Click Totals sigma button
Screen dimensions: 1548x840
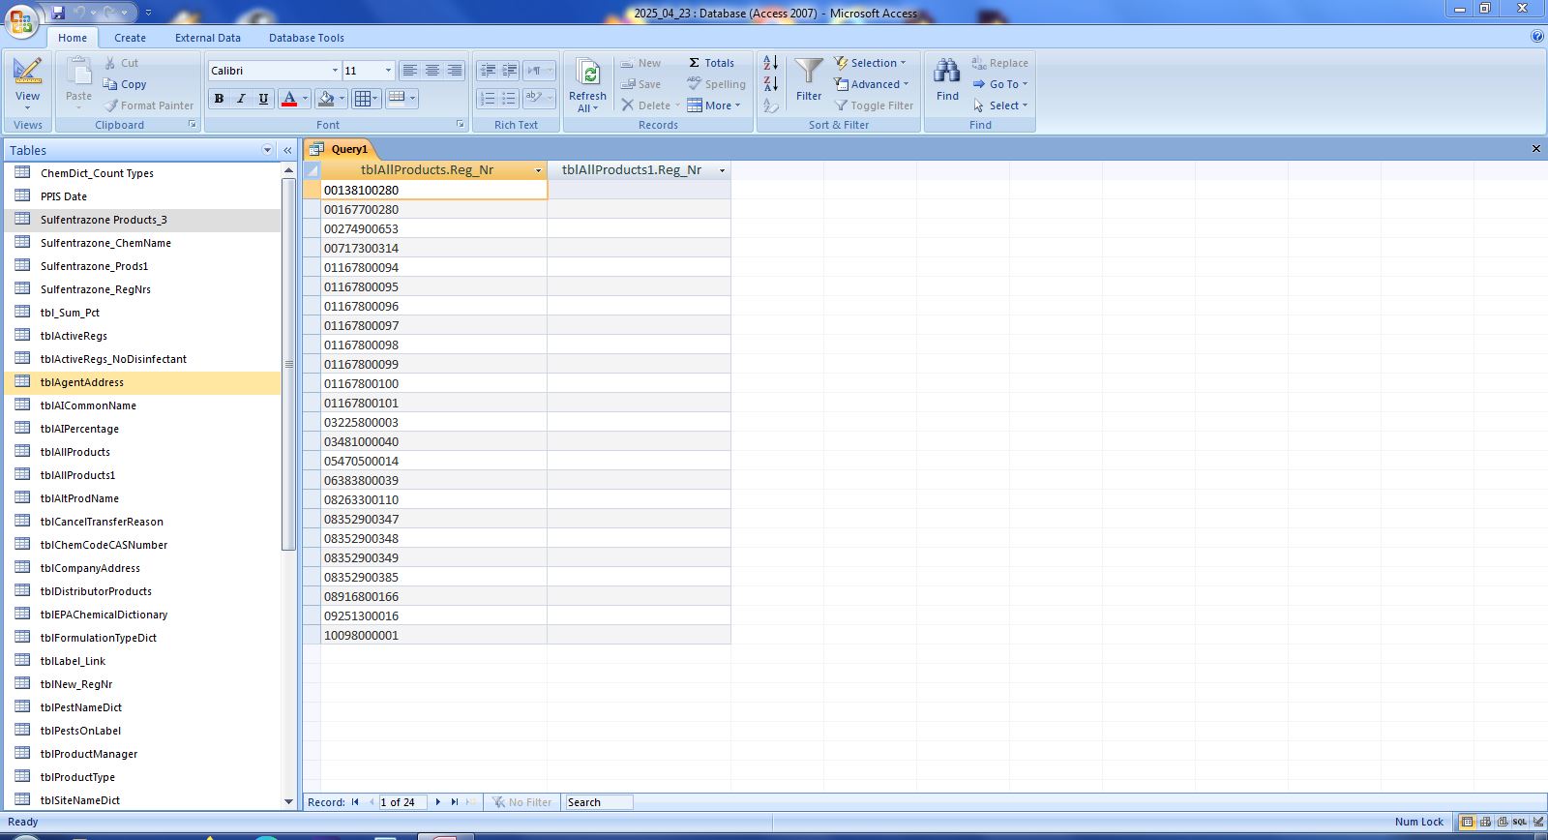coord(711,63)
